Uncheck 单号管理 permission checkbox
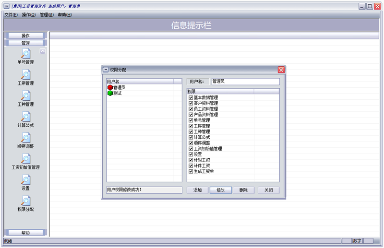Screen dimensions: 384x248 (x=191, y=120)
